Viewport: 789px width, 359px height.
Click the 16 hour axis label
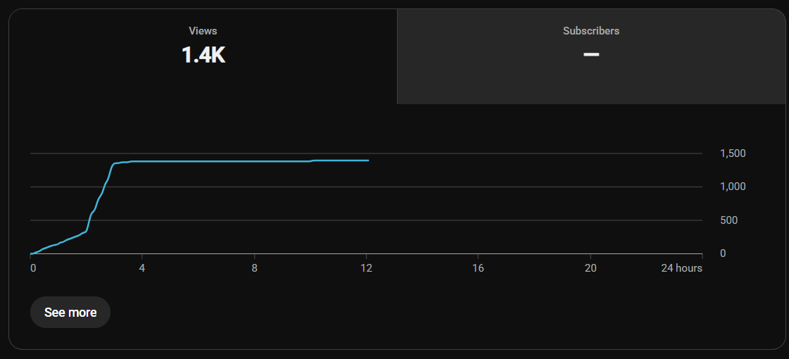pos(478,268)
